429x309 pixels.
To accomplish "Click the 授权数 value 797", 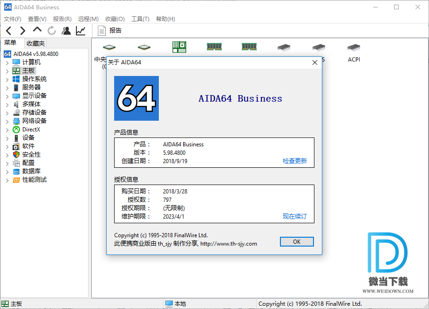I will 167,200.
